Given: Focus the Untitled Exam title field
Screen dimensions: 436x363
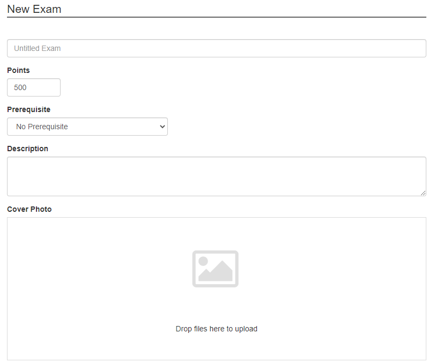Looking at the screenshot, I should click(216, 48).
